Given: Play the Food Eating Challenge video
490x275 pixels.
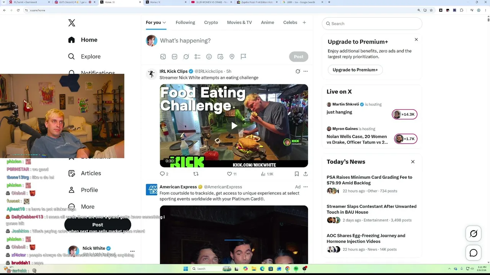Looking at the screenshot, I should pos(234,126).
